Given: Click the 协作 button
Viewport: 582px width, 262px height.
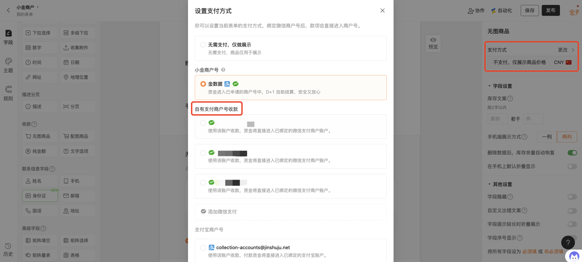Looking at the screenshot, I should (476, 11).
